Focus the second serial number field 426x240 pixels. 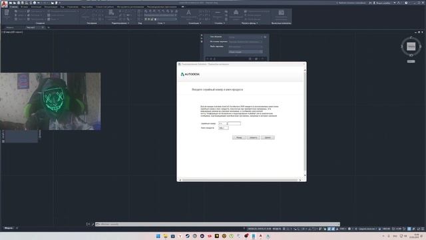(234, 123)
